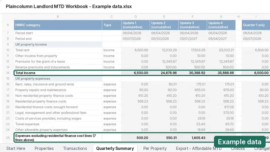Select the UK property income heading

tap(58, 44)
